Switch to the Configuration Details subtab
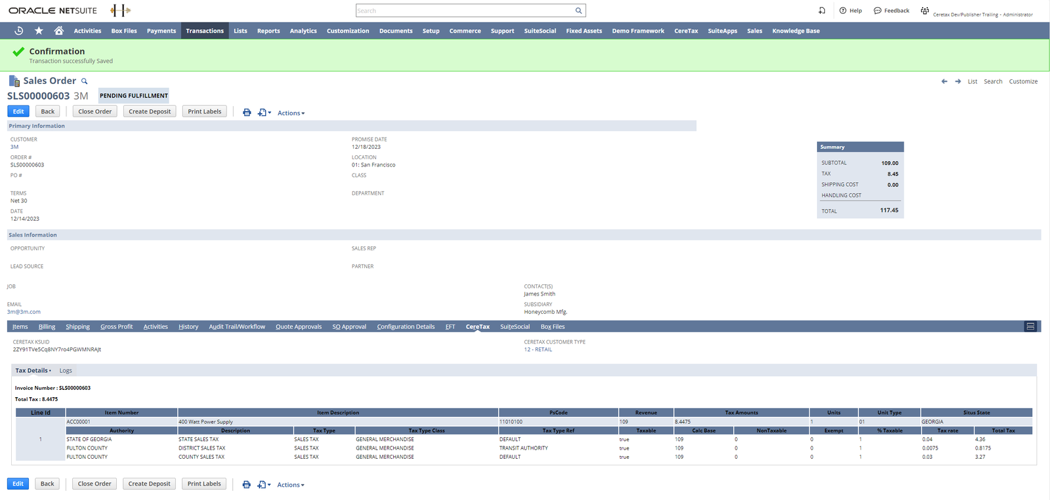 pyautogui.click(x=406, y=326)
